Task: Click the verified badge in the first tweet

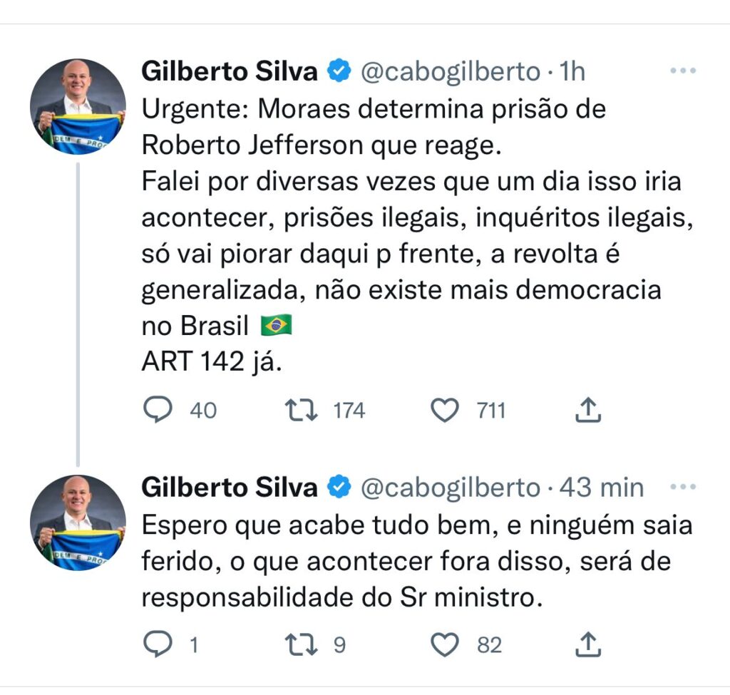Action: [338, 71]
